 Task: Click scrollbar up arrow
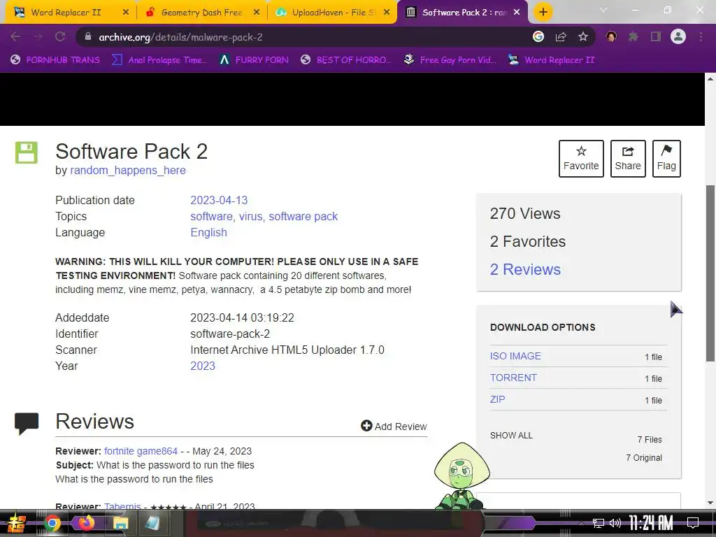(x=710, y=78)
